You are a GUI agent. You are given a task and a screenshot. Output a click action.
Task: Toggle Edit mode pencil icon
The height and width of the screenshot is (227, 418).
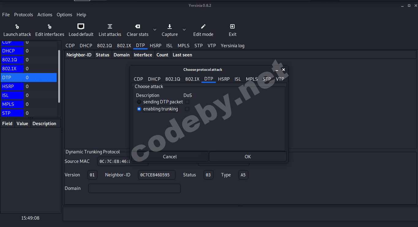click(203, 27)
